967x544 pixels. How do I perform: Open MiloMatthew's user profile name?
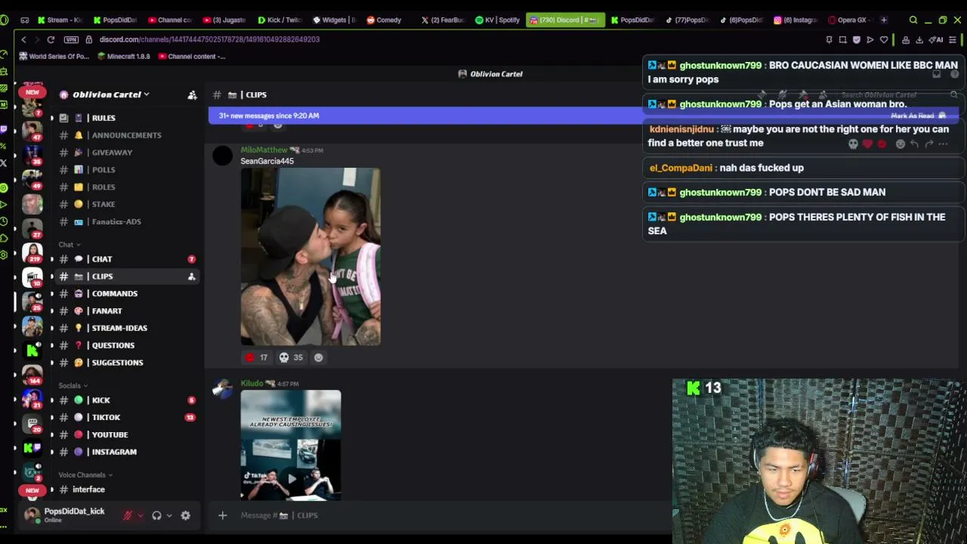(264, 150)
